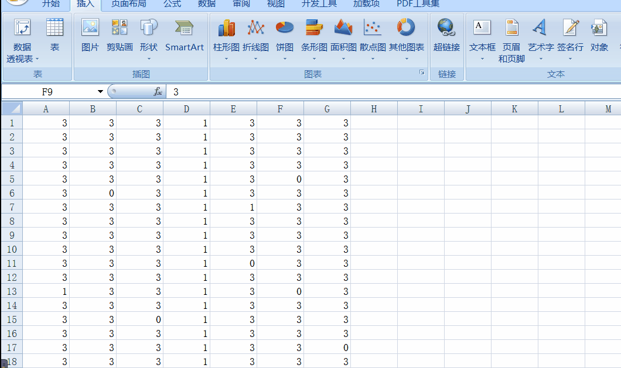
Task: Insert a Line chart (折线图)
Action: tap(255, 40)
